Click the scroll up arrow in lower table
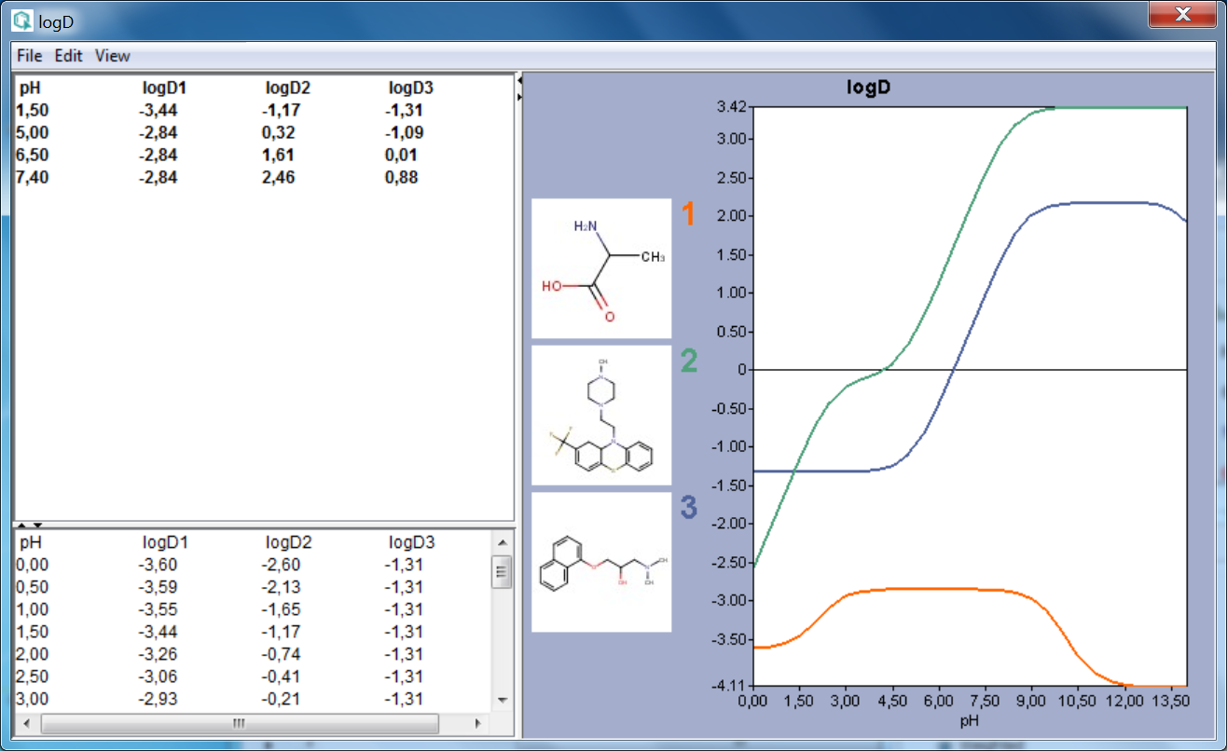Viewport: 1227px width, 751px height. [502, 542]
